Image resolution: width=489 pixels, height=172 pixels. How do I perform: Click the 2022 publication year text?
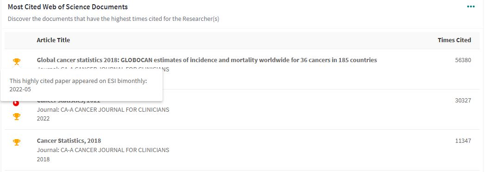tap(43, 119)
